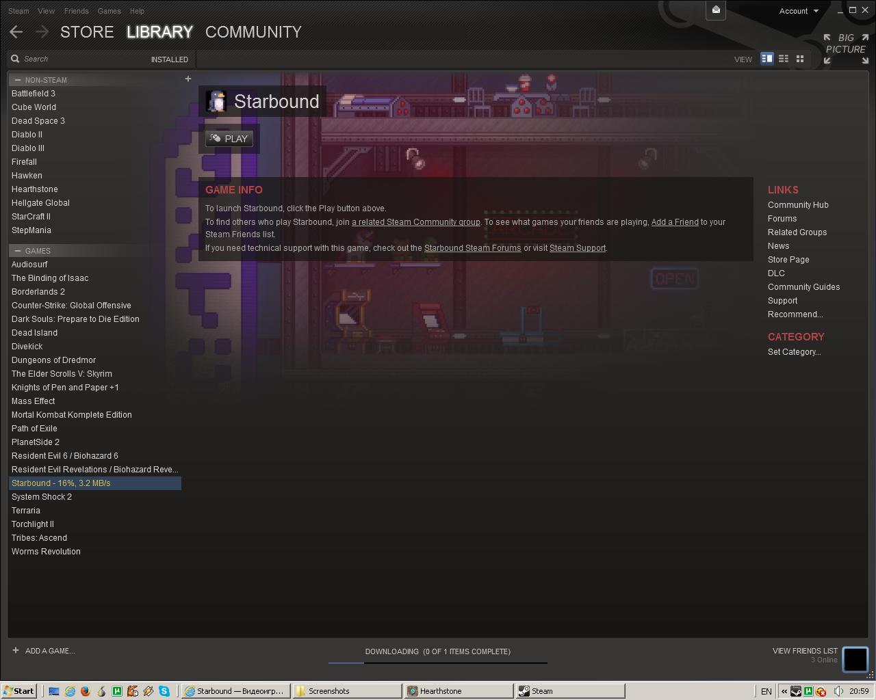Screen dimensions: 876x700
Task: Click the plus icon beside Add a Game
Action: [x=16, y=651]
